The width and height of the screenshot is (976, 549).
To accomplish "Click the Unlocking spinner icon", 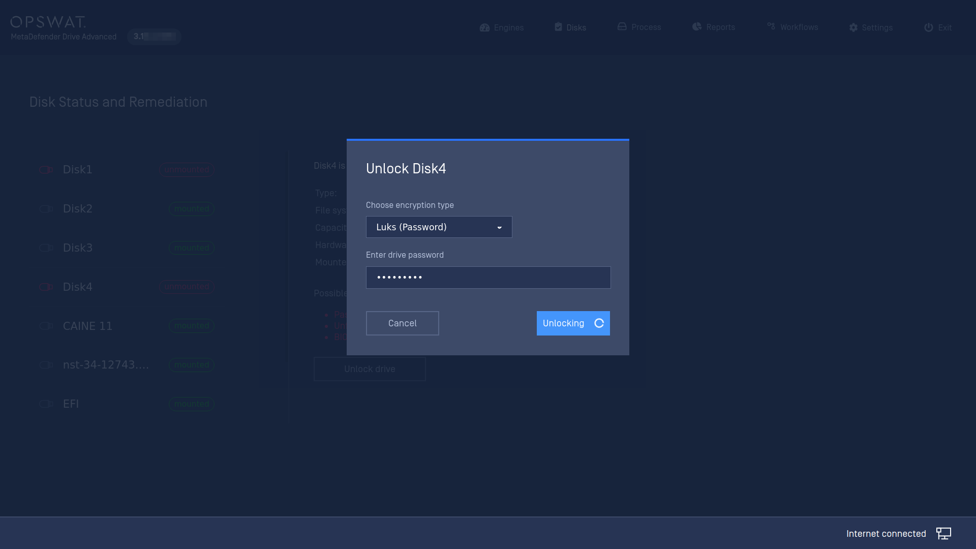I will [x=599, y=323].
